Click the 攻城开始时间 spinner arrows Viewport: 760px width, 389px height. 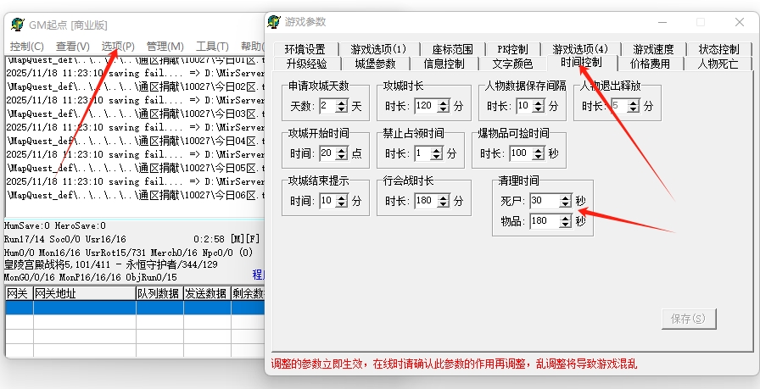coord(342,153)
